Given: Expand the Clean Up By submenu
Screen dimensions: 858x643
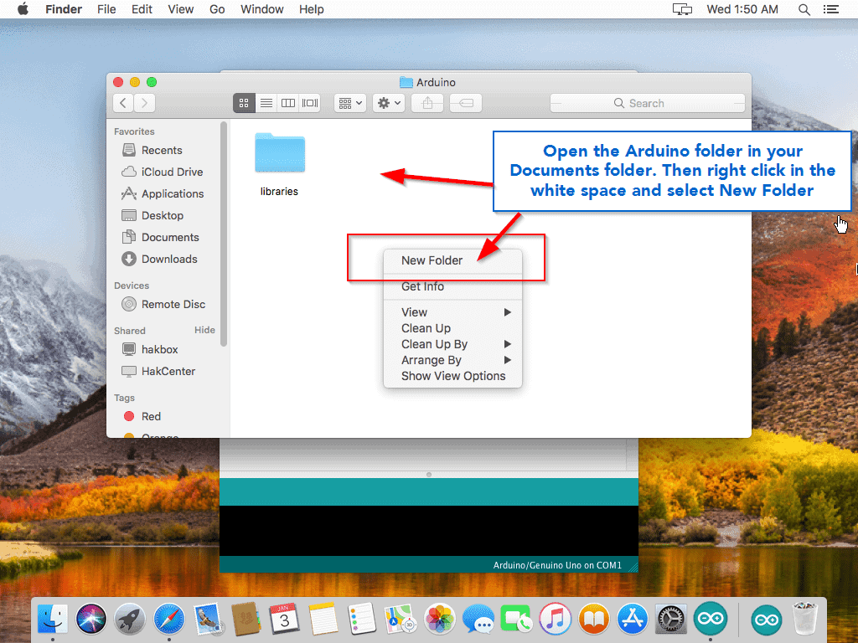Looking at the screenshot, I should (453, 344).
